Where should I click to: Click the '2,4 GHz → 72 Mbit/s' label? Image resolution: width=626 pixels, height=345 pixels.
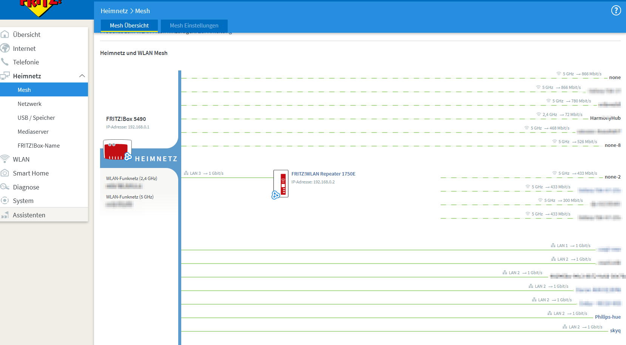point(563,114)
